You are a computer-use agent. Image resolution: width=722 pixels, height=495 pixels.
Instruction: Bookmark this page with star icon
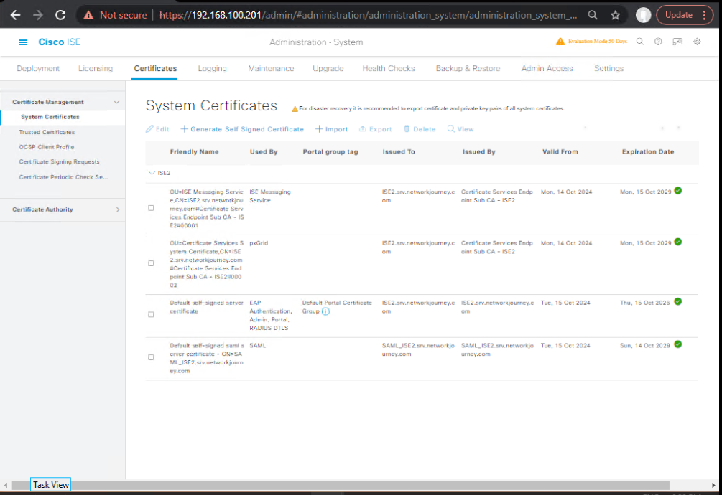(x=615, y=15)
